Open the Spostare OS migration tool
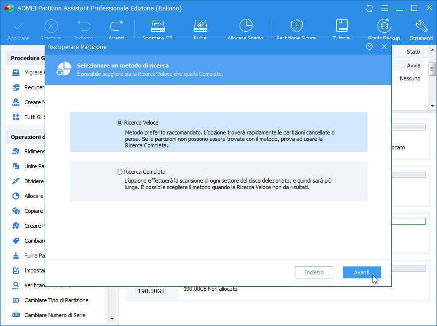This screenshot has width=437, height=326. tap(158, 26)
